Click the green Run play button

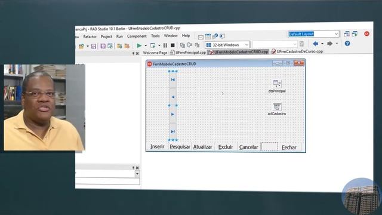tap(139, 45)
